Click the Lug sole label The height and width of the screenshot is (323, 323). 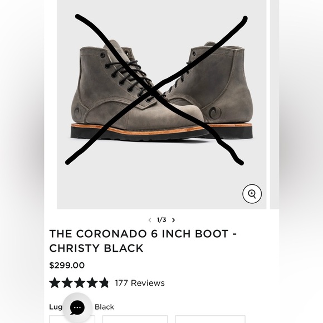pyautogui.click(x=56, y=307)
